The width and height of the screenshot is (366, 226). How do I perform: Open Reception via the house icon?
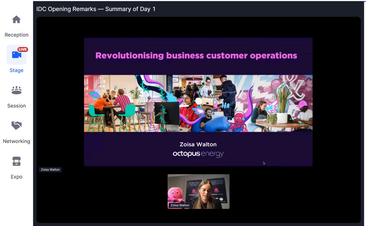[x=16, y=19]
